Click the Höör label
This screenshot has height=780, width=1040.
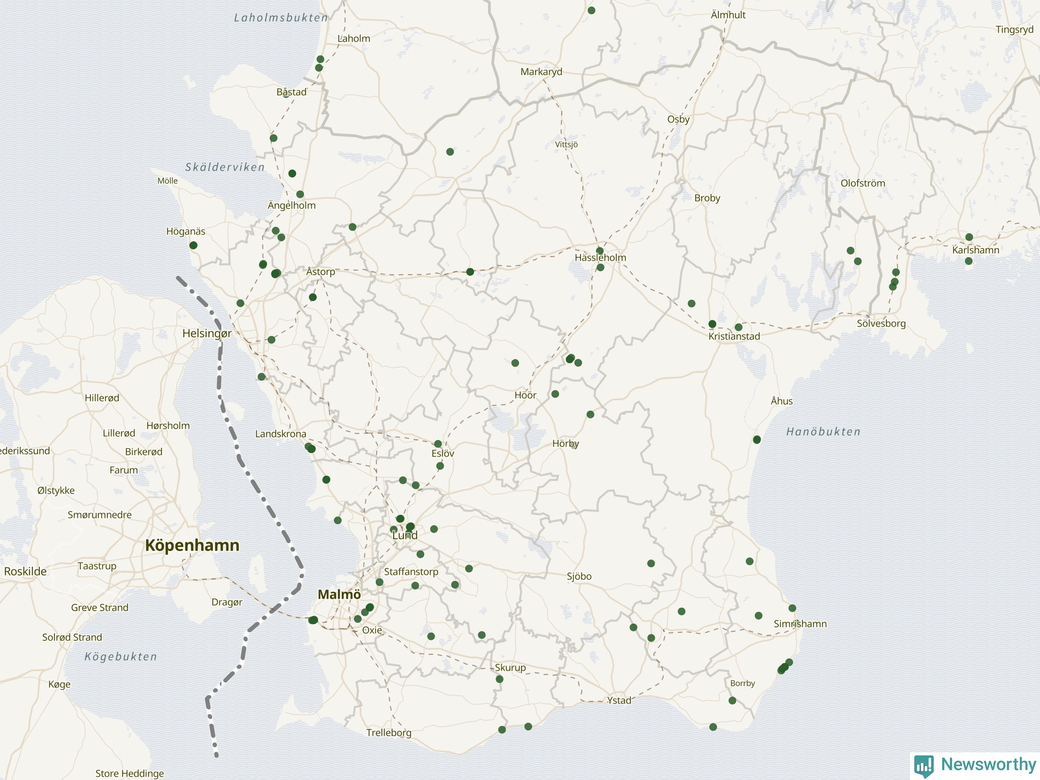click(x=525, y=395)
